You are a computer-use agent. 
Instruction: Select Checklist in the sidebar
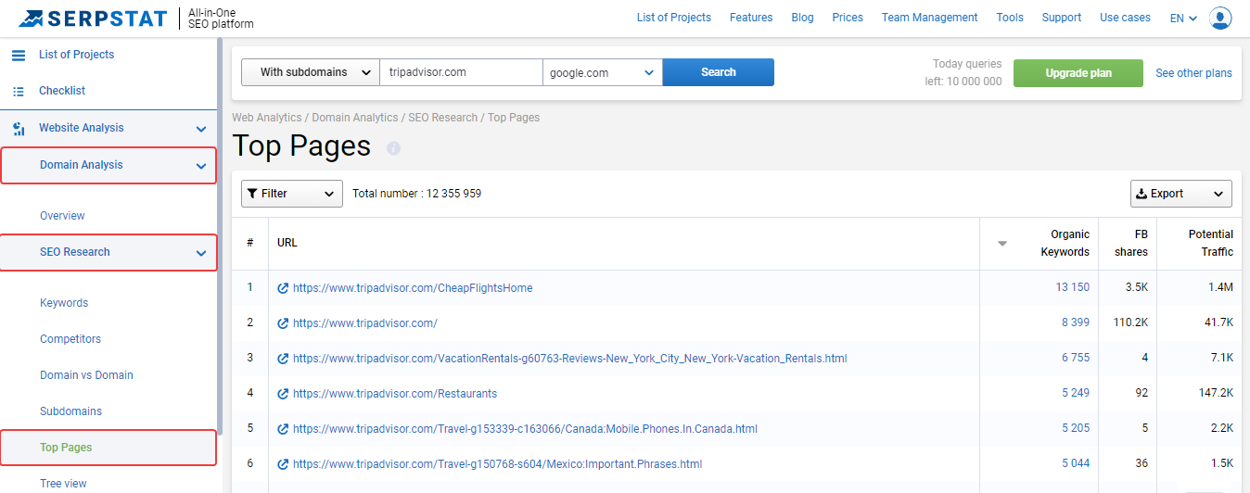coord(62,91)
